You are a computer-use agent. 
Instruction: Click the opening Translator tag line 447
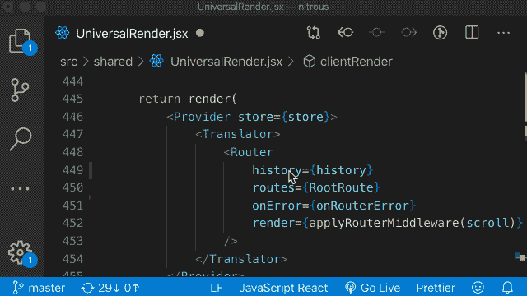[238, 134]
